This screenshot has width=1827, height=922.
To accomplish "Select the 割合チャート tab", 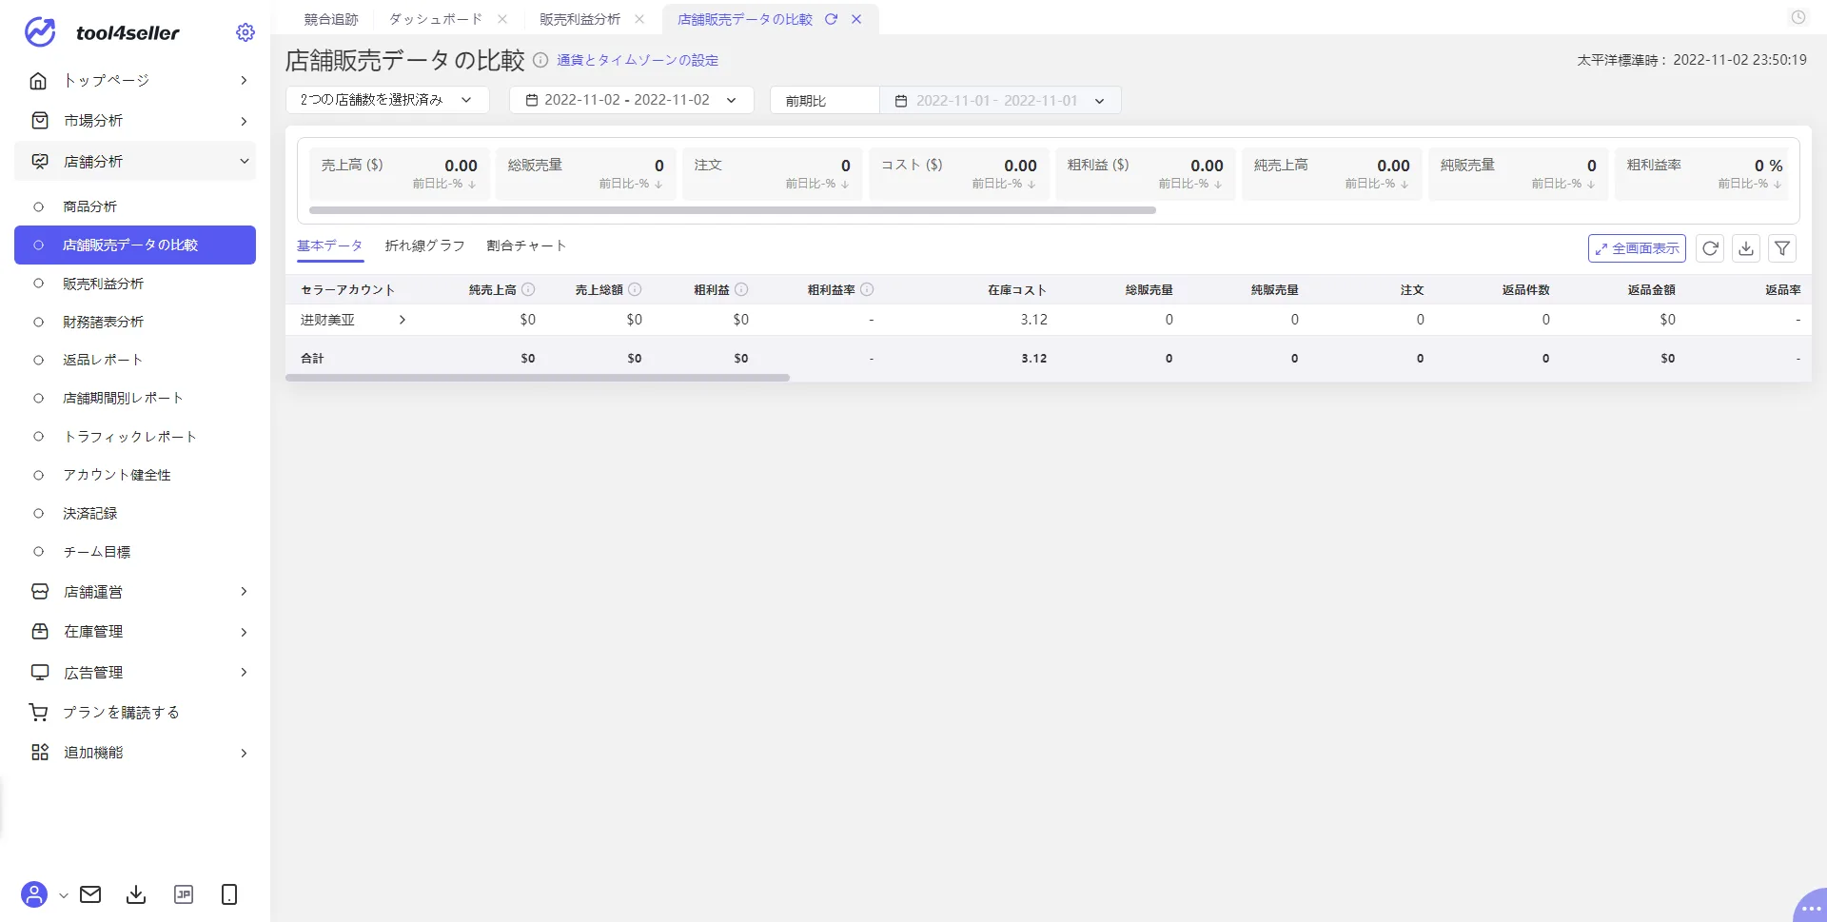I will 526,245.
